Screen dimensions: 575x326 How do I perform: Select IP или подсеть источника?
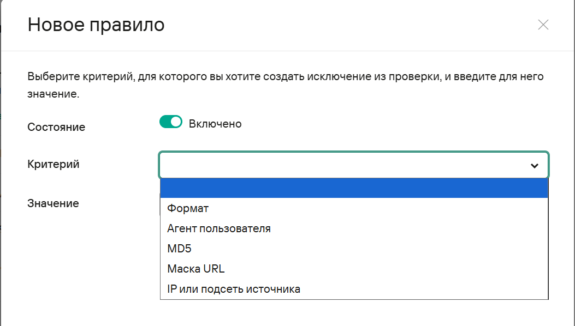click(234, 289)
